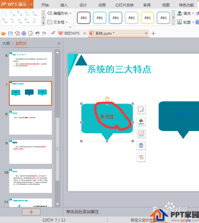
Task: Click the slide panel scroll up arrow
Action: pos(57,52)
